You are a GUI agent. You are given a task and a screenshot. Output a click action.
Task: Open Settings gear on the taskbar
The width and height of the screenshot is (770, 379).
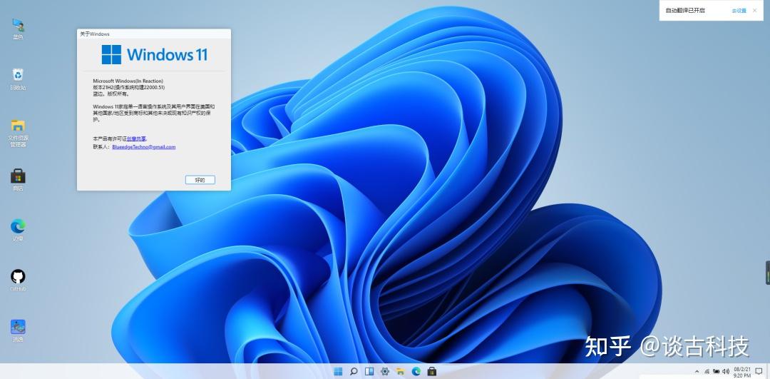click(385, 371)
